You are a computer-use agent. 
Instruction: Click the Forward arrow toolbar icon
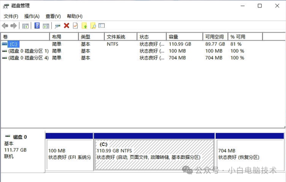click(x=14, y=26)
